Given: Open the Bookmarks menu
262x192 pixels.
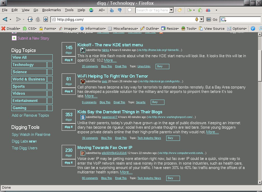Looking at the screenshot, I should tap(51, 10).
